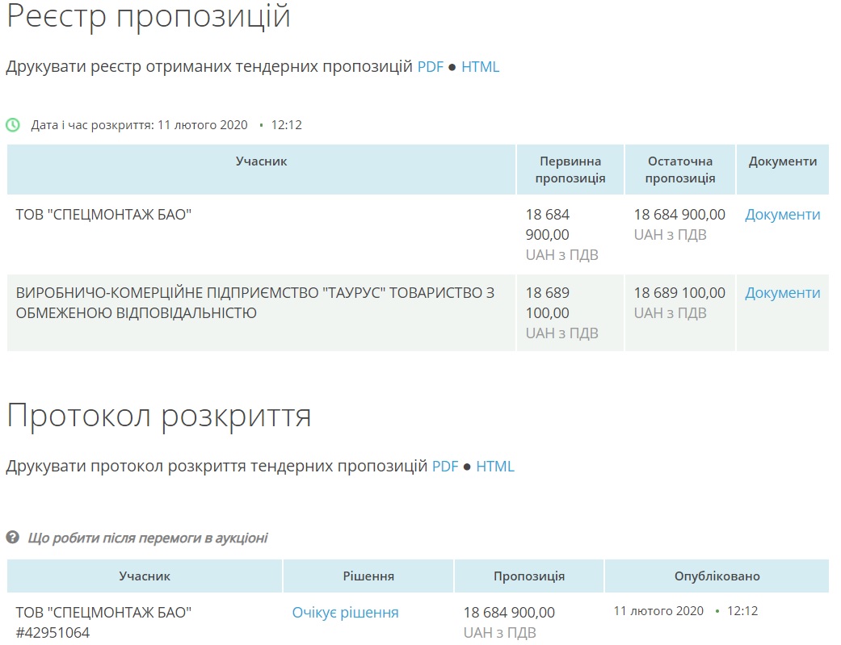Click question mark icon beside auction help
841x645 pixels.
click(12, 538)
